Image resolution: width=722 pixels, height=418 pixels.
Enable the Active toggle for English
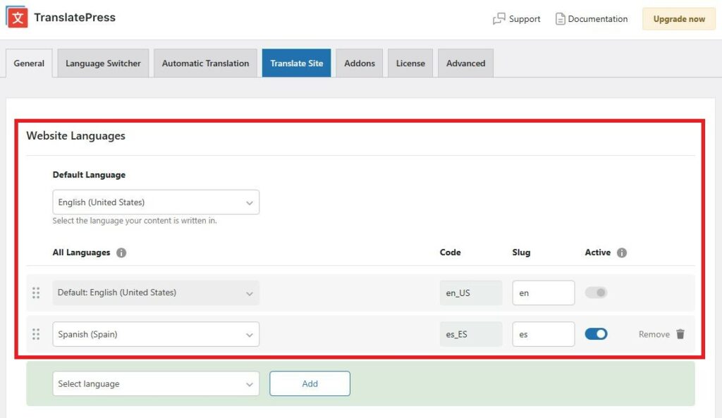596,293
